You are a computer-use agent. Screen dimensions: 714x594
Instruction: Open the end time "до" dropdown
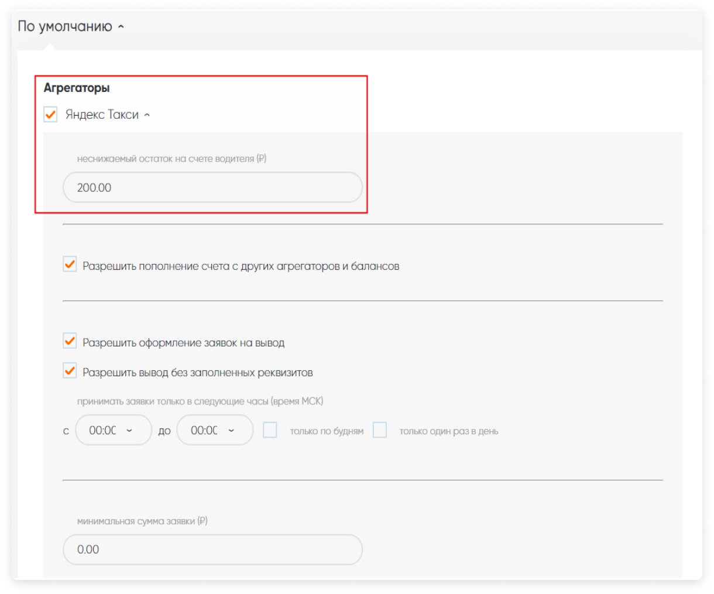(214, 430)
